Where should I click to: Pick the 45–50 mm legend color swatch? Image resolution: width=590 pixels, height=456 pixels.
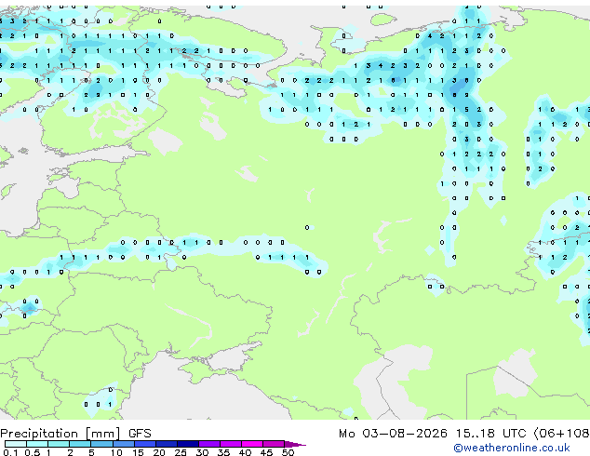tap(274, 444)
